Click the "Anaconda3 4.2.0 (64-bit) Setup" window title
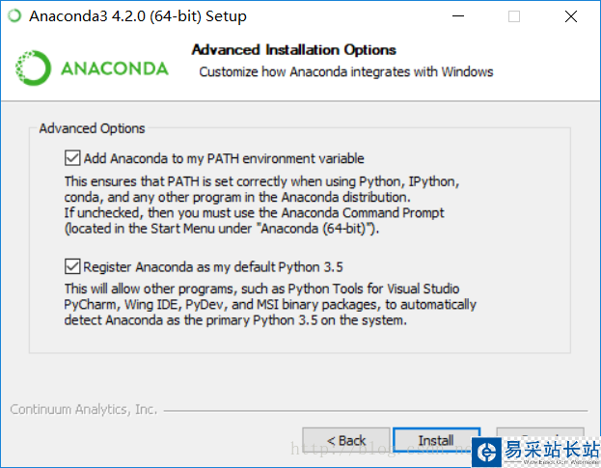The width and height of the screenshot is (601, 468). pyautogui.click(x=138, y=16)
